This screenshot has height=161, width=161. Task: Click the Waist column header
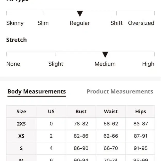pos(111,112)
